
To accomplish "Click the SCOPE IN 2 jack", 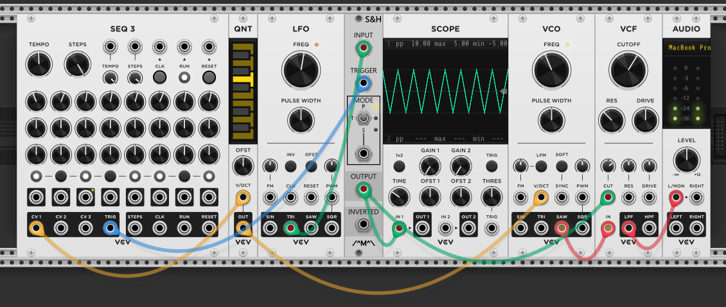I will tap(445, 228).
